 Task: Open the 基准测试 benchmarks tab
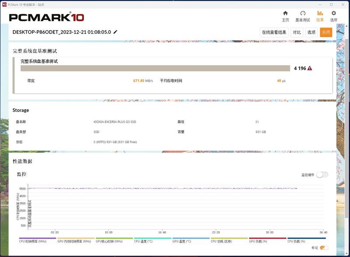(x=303, y=16)
